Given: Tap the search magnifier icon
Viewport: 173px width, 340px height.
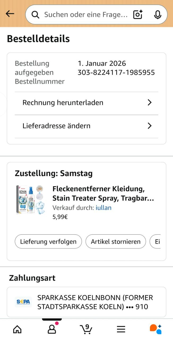Looking at the screenshot, I should [x=35, y=15].
